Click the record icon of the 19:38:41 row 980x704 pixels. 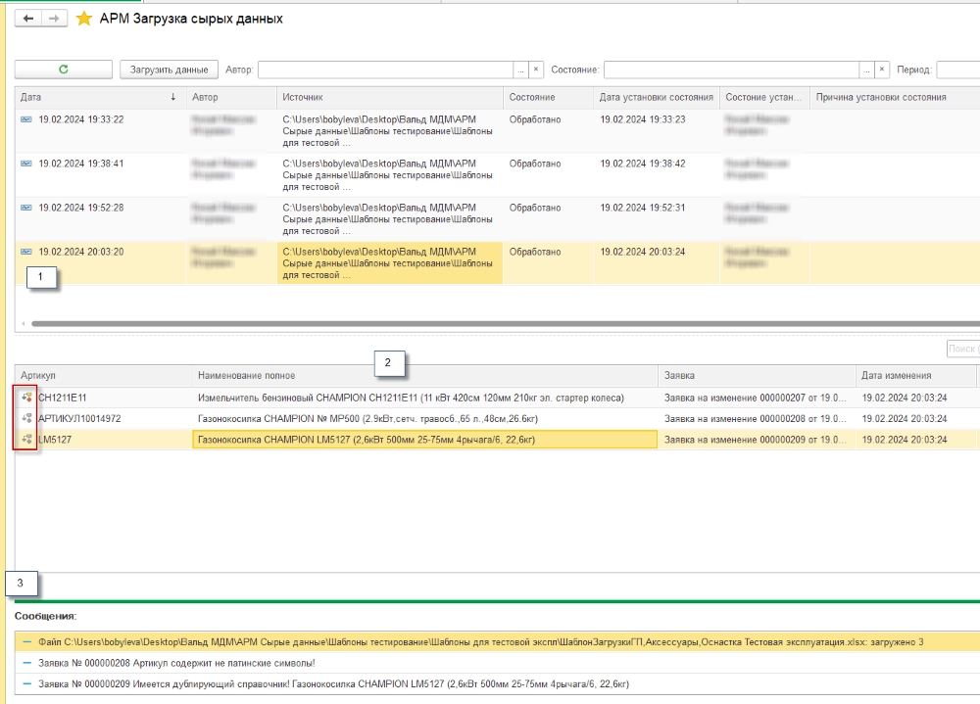(x=26, y=164)
